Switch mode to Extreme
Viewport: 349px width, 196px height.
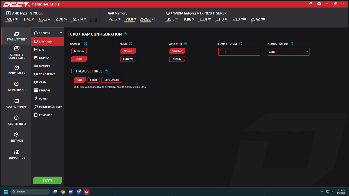(x=128, y=59)
